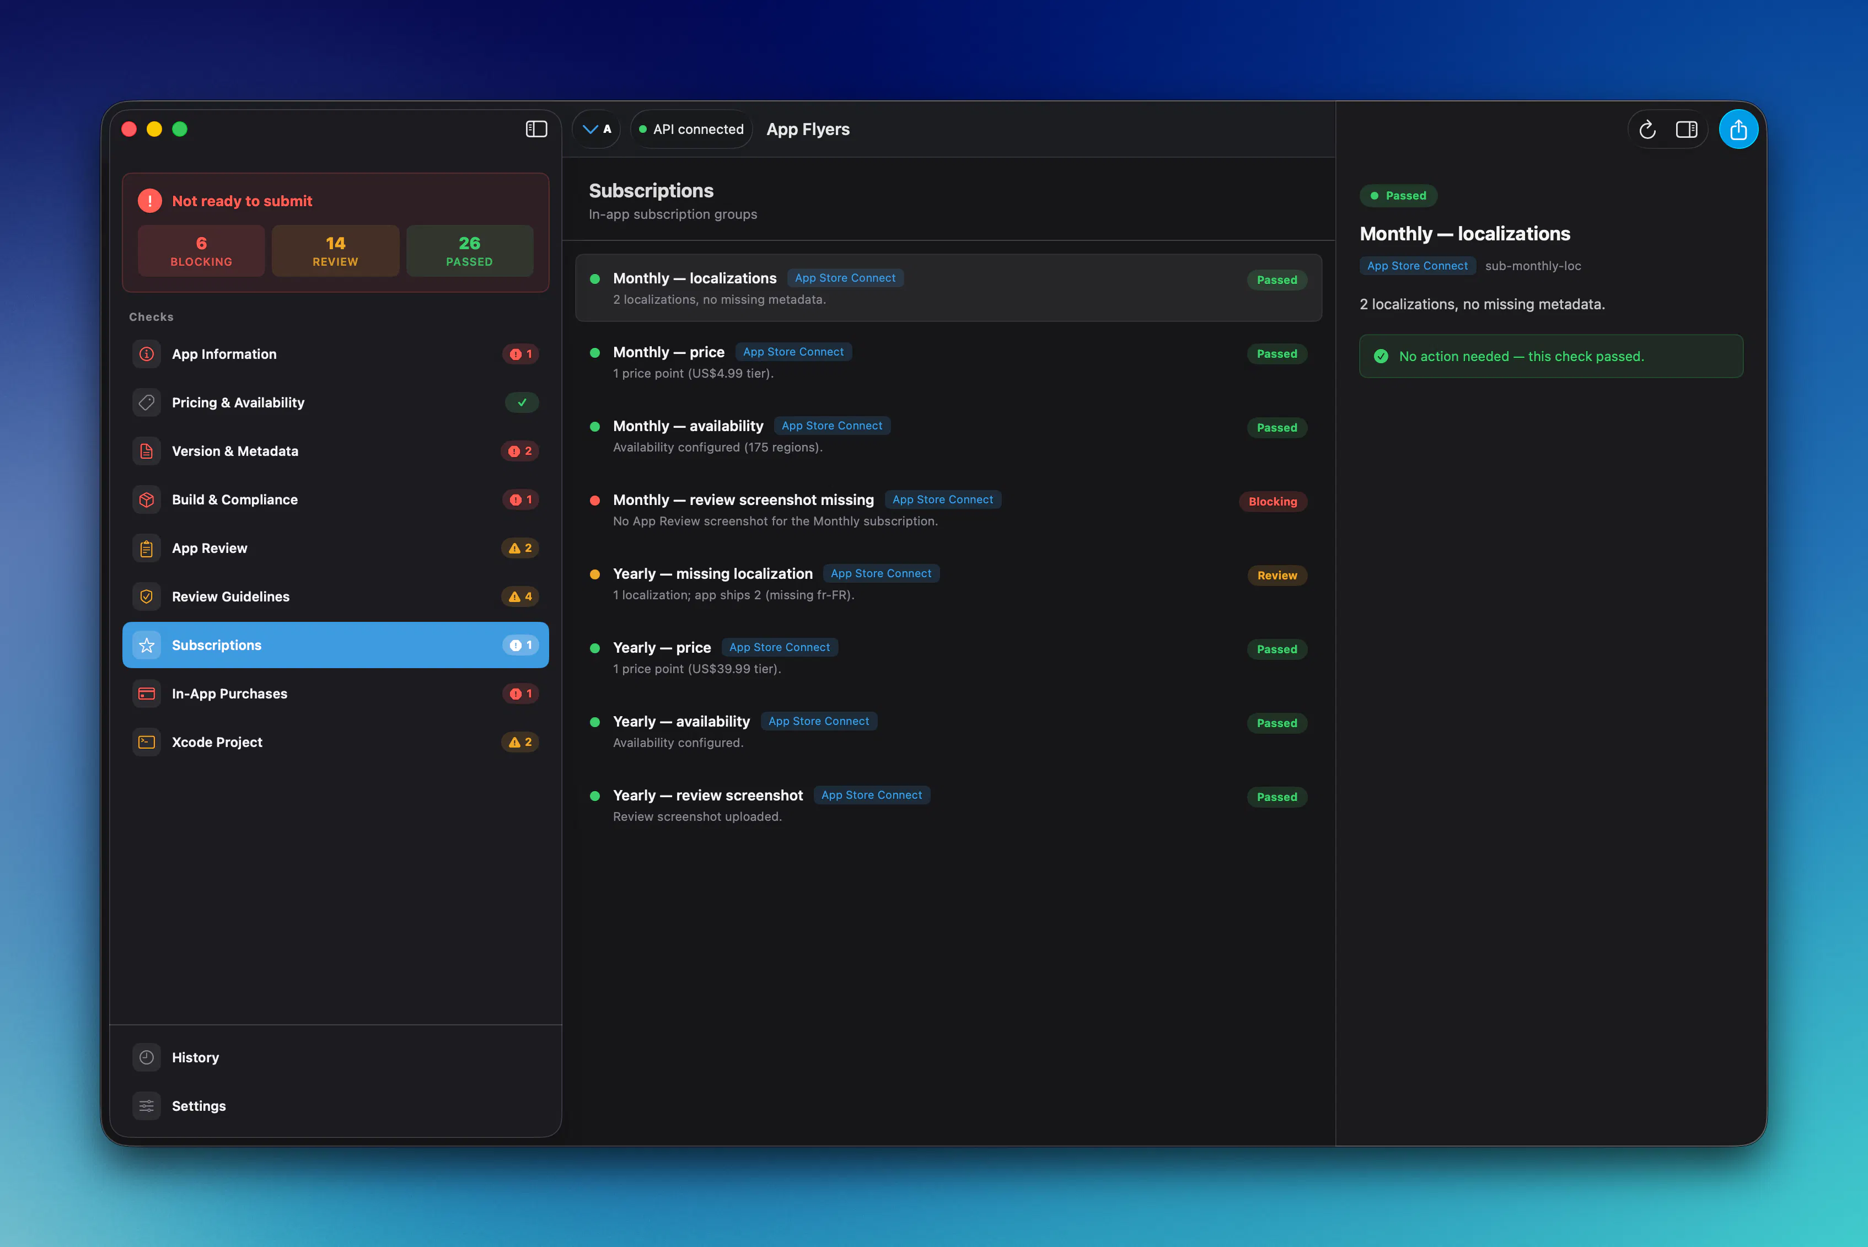Click the Build & Compliance blocking badge
The width and height of the screenshot is (1868, 1247).
tap(521, 499)
